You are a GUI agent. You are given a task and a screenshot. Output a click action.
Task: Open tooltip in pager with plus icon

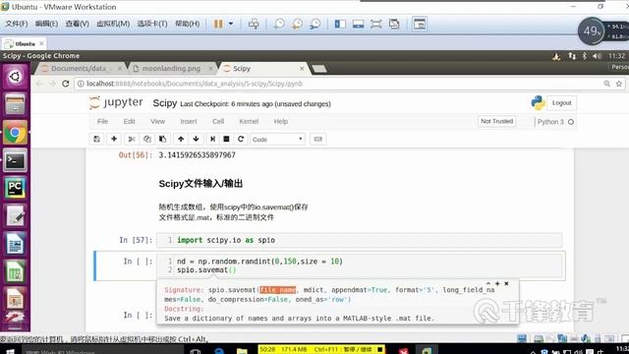tap(497, 283)
